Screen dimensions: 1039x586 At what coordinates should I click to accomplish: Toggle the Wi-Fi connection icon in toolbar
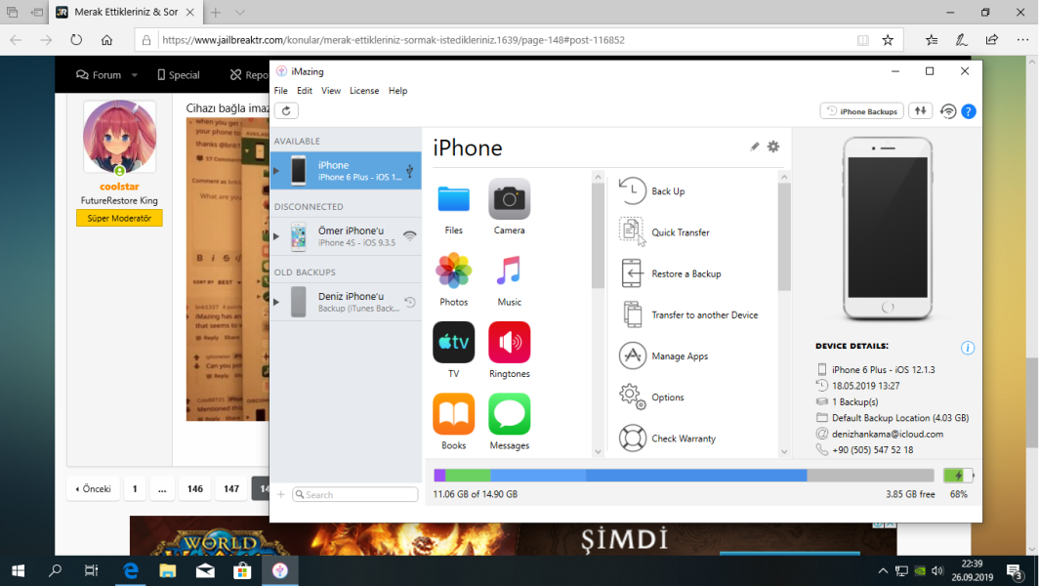point(947,111)
